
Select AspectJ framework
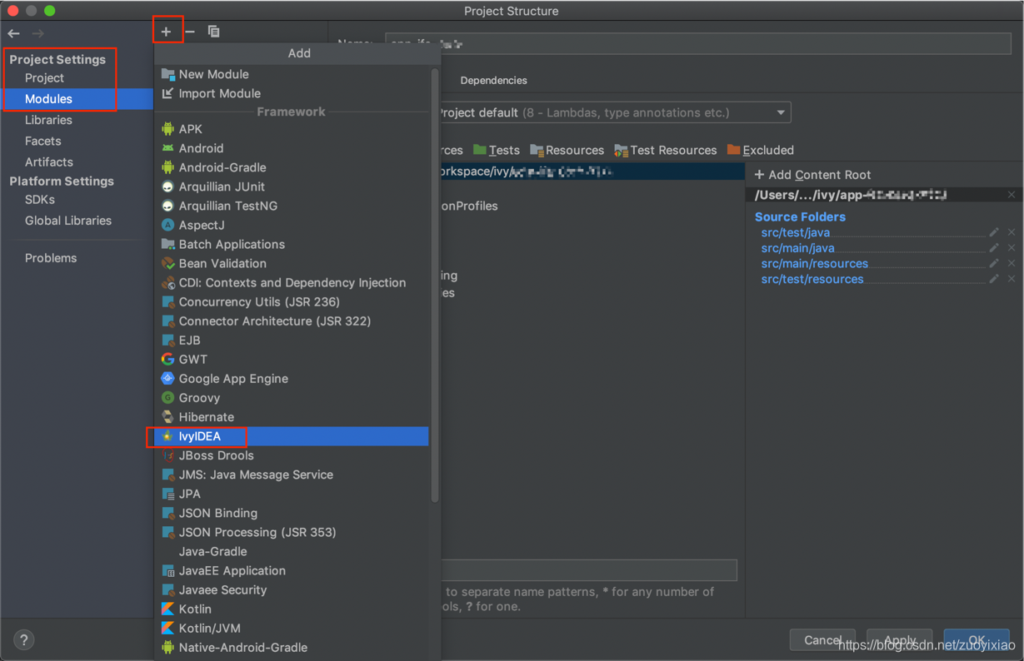point(292,225)
